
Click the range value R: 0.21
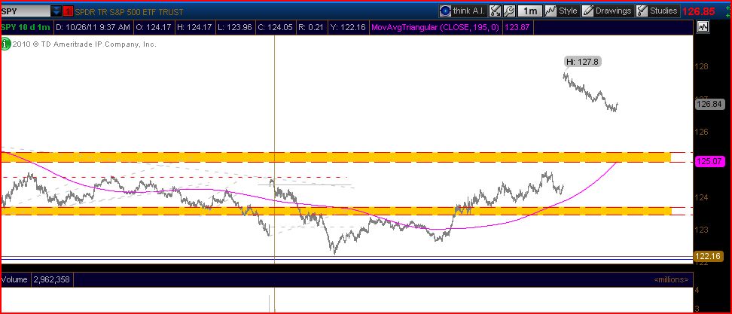311,28
